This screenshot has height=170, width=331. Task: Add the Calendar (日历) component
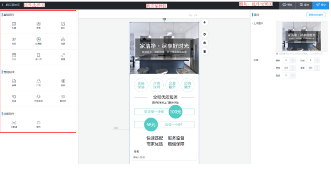[14, 57]
